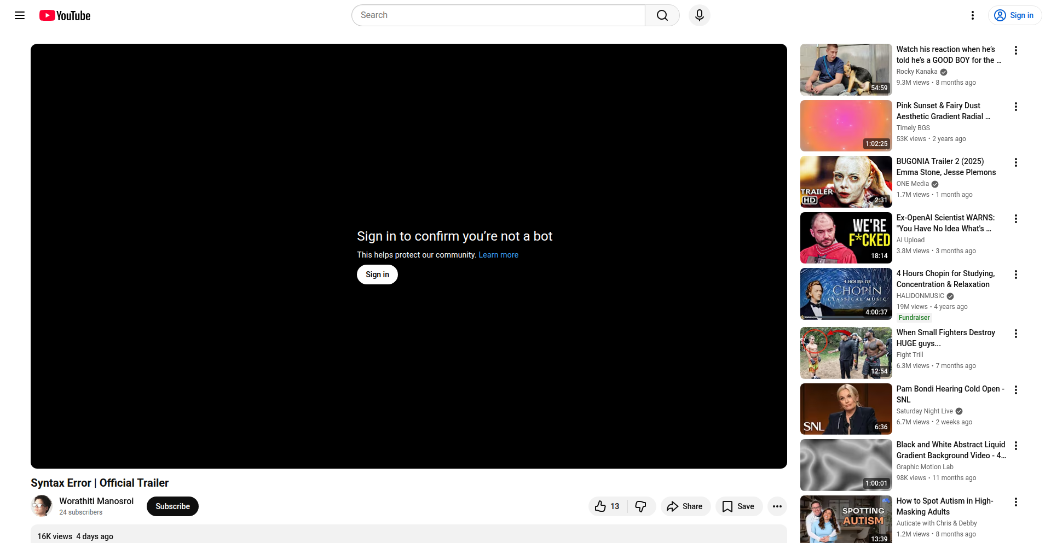This screenshot has height=543, width=1051.
Task: Open BUGONIA trailer thumbnail
Action: [846, 182]
